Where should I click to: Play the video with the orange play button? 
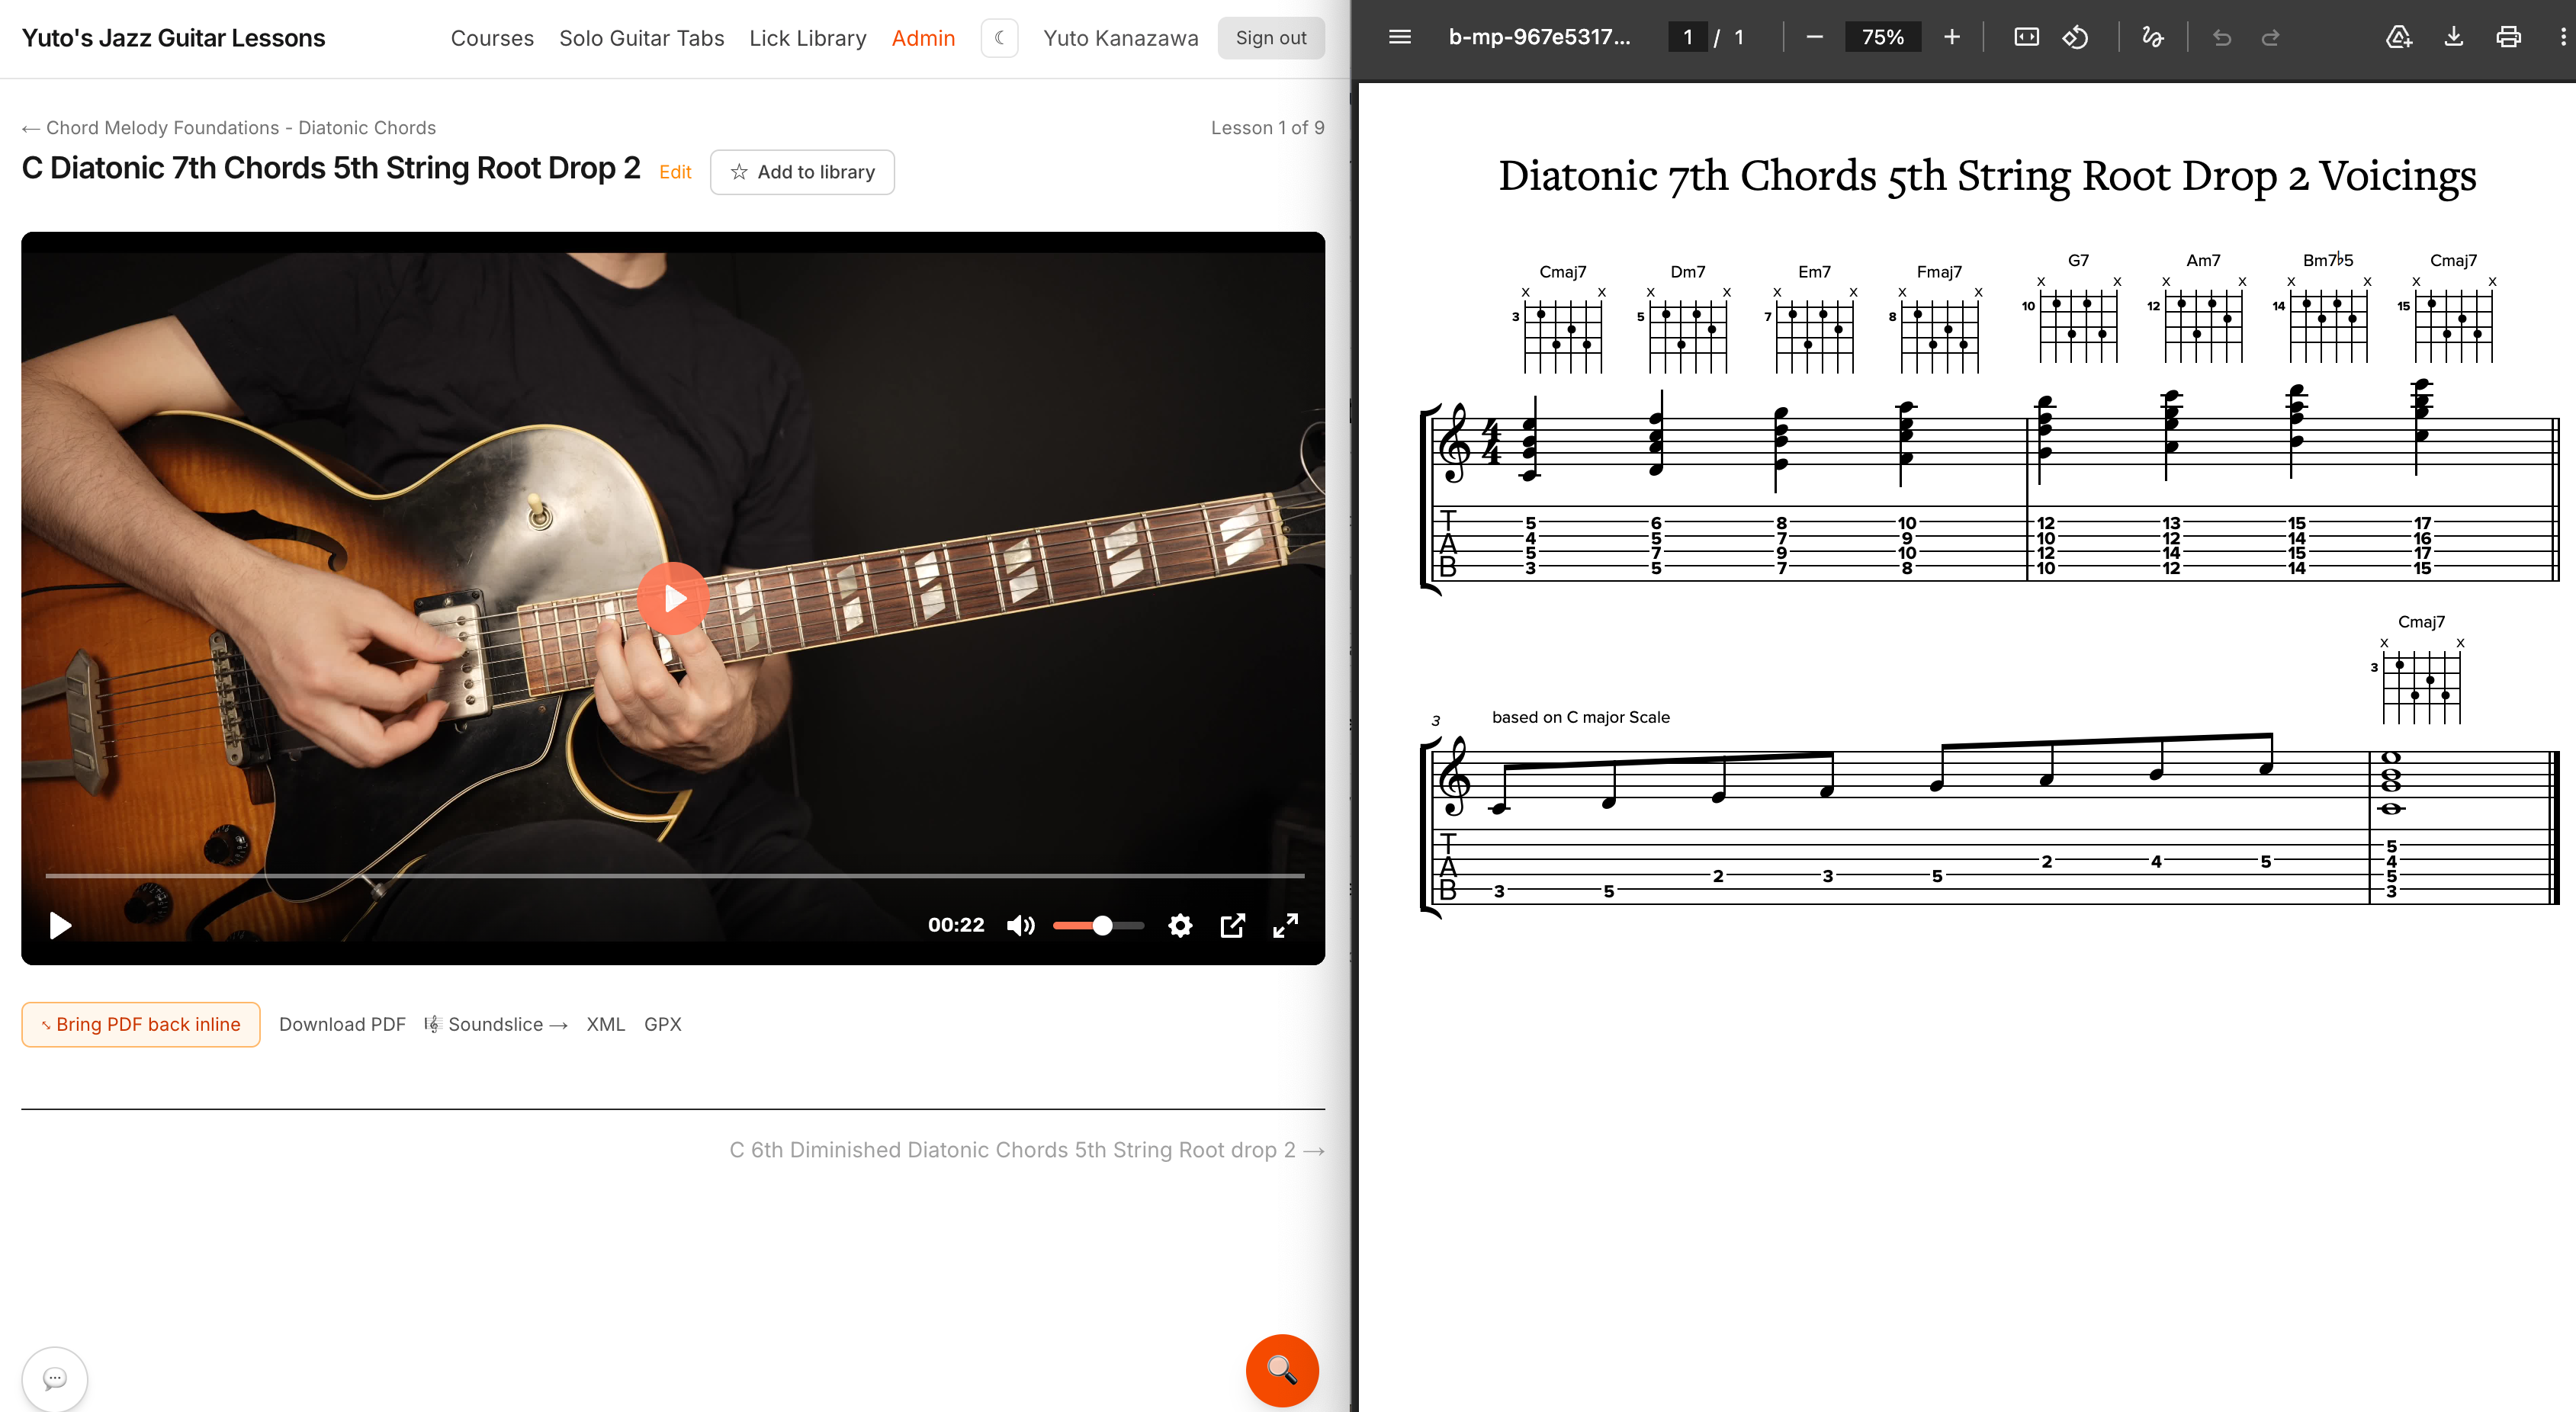pos(673,598)
